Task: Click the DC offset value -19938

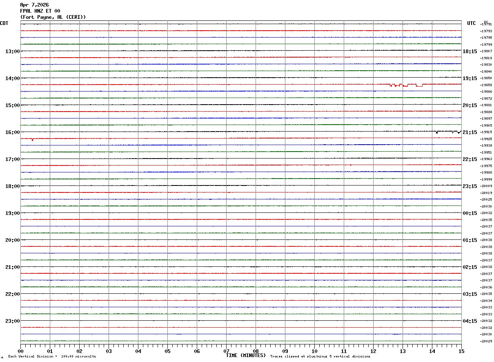Action: pos(486,146)
